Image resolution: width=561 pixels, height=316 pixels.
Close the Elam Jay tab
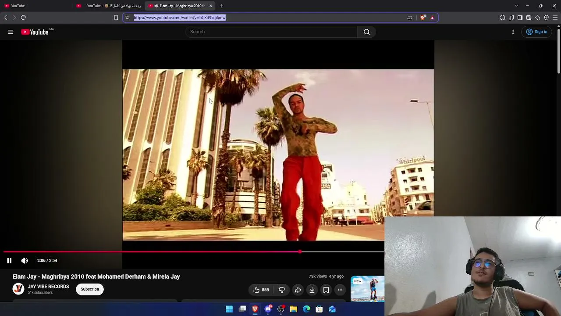(211, 6)
